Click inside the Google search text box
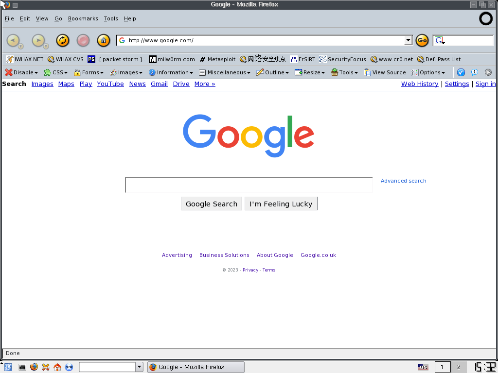This screenshot has height=373, width=498. [249, 185]
